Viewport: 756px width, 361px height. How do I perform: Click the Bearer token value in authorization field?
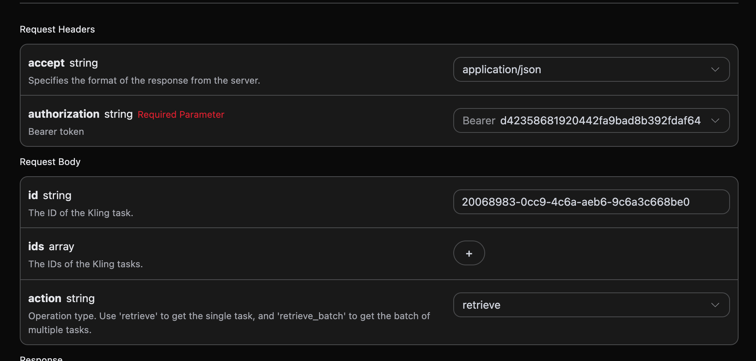pyautogui.click(x=600, y=121)
